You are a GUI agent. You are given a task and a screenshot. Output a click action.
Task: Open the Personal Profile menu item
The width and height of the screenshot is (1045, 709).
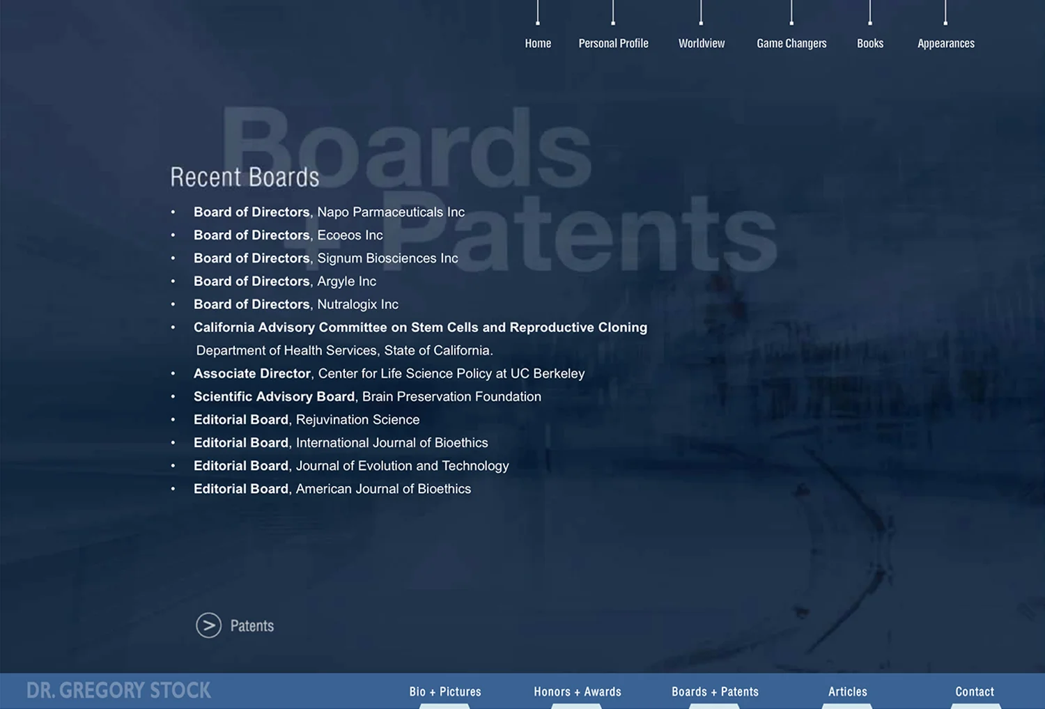[x=613, y=43]
